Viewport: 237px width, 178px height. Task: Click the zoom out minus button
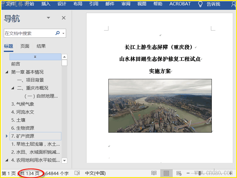point(188,173)
